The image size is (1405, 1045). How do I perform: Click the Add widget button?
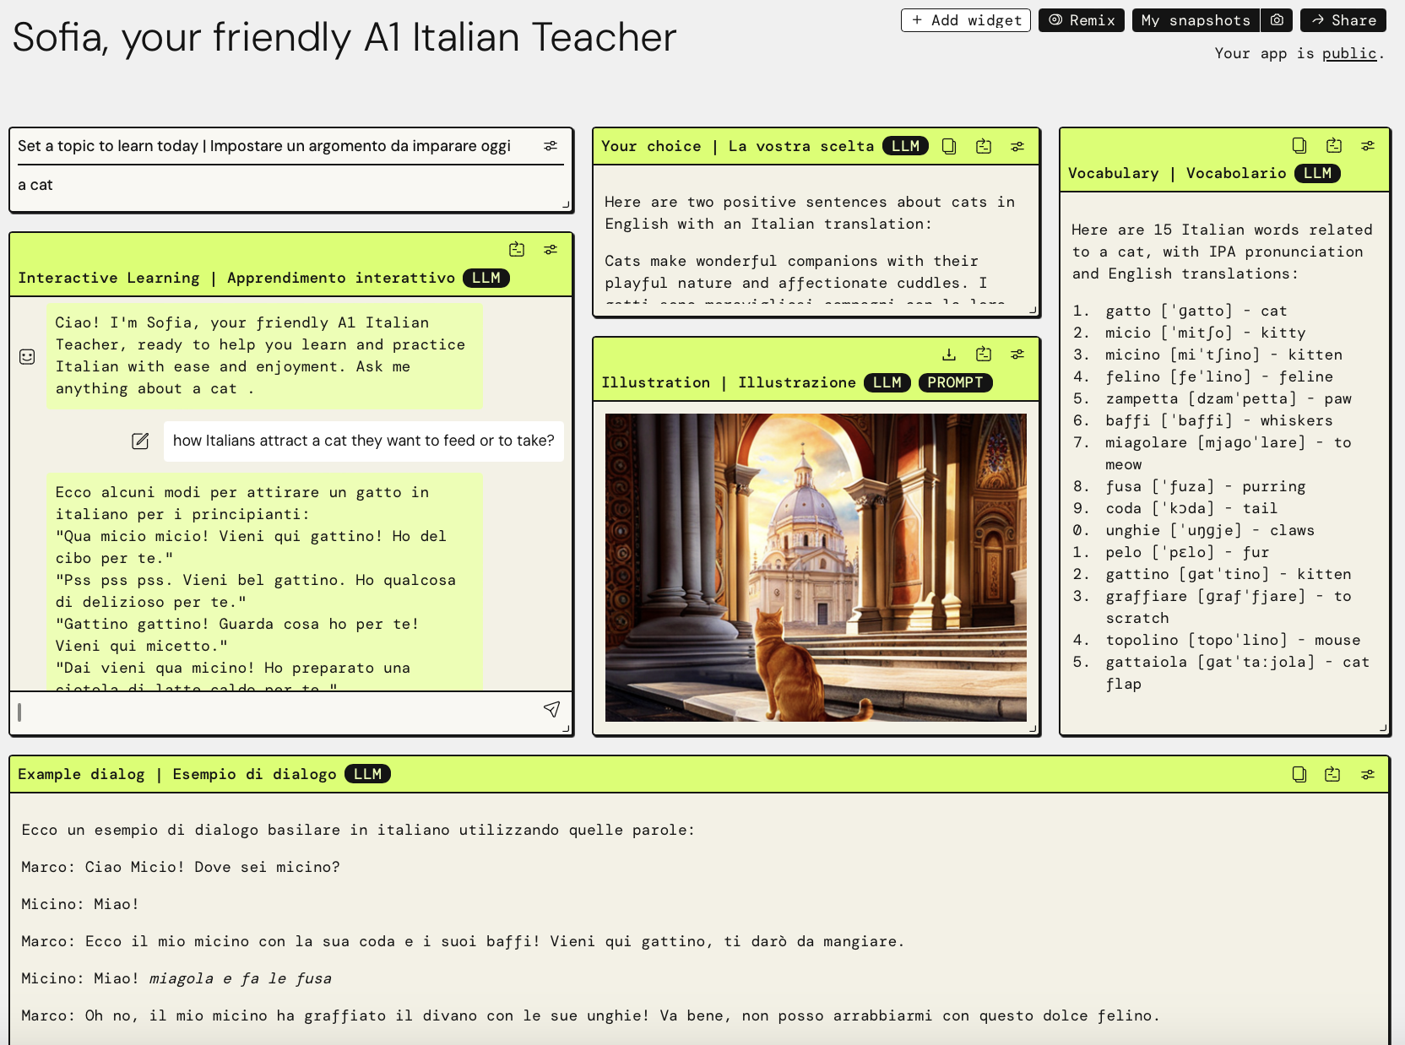tap(965, 19)
